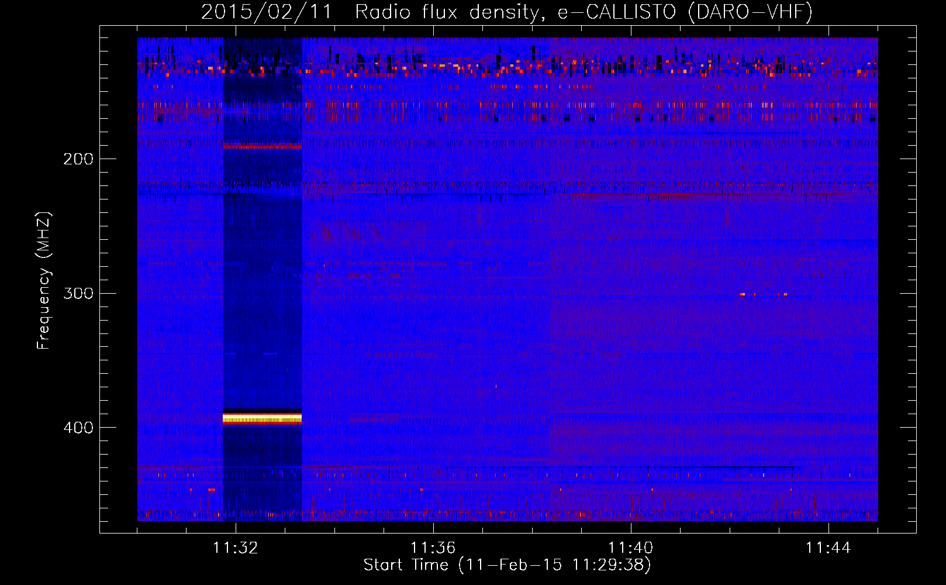946x585 pixels.
Task: Select the "Frequency (MHZ)" y-axis label
Action: click(x=44, y=280)
